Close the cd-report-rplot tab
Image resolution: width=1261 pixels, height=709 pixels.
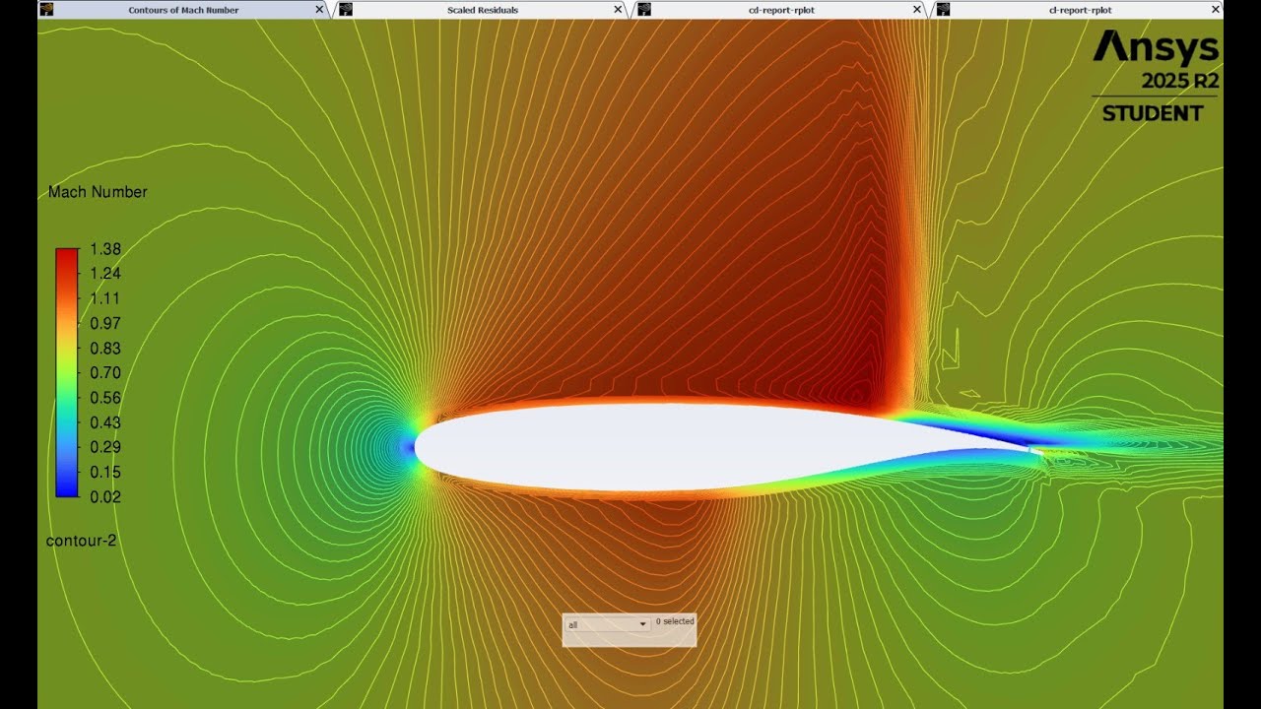pos(917,10)
